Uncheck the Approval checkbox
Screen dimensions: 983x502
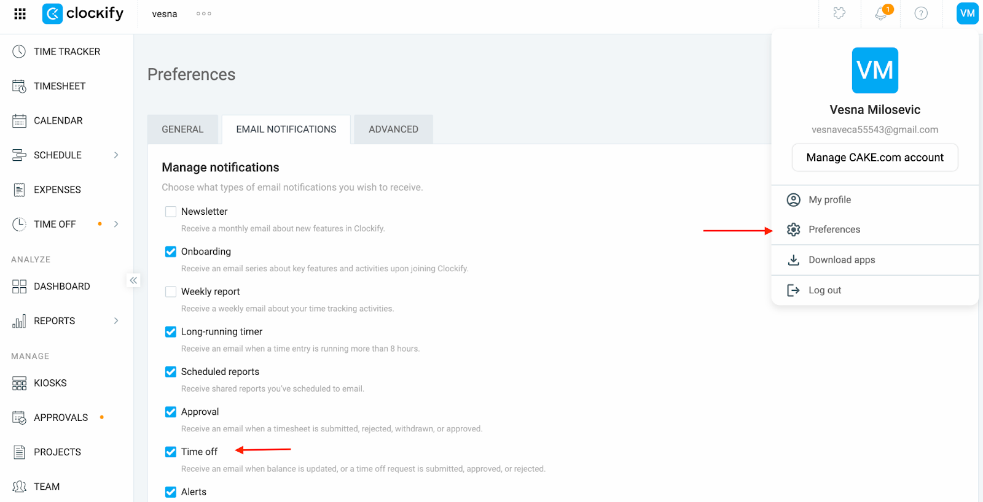(x=171, y=412)
